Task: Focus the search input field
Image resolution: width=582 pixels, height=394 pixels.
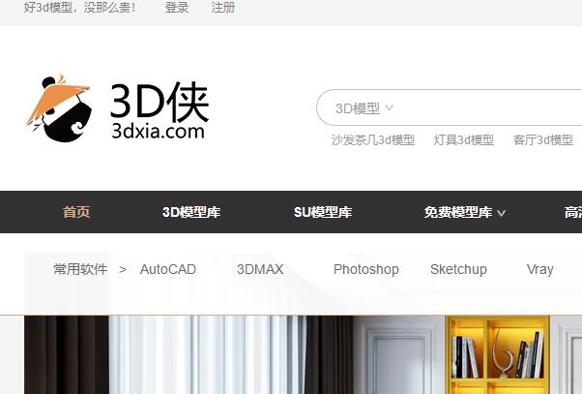Action: (x=483, y=108)
